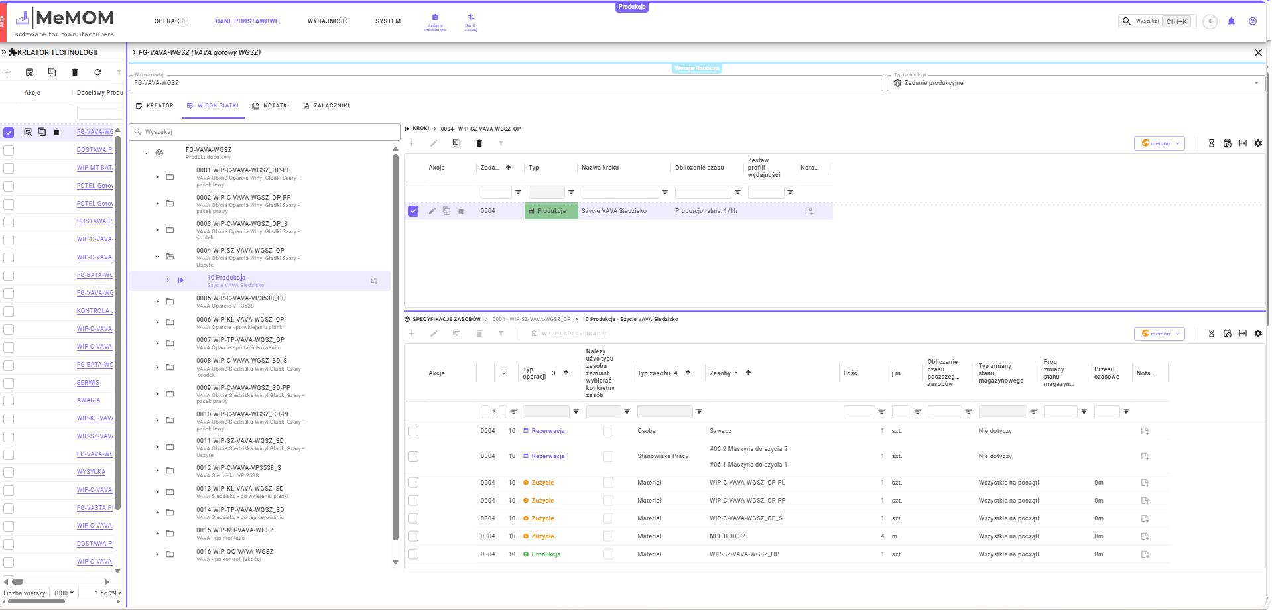Select checkbox for Szwacz resource row
The width and height of the screenshot is (1272, 610).
coord(413,431)
